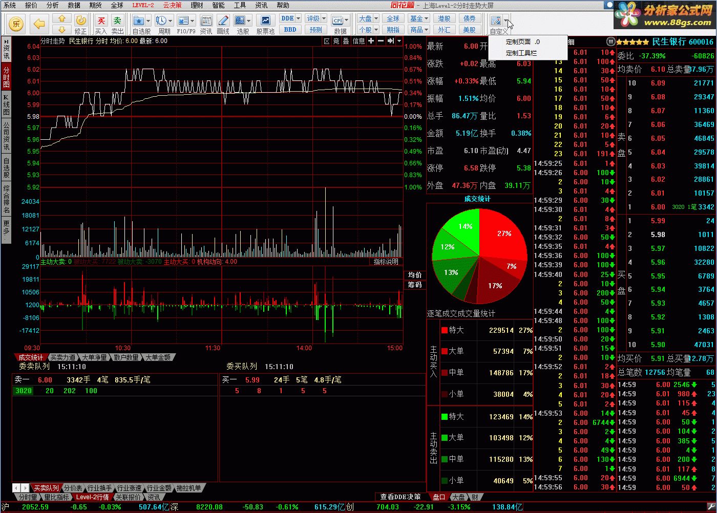Screen dimensions: 717x513
Task: Click the 港股 Hong Kong stocks button
Action: pos(444,18)
